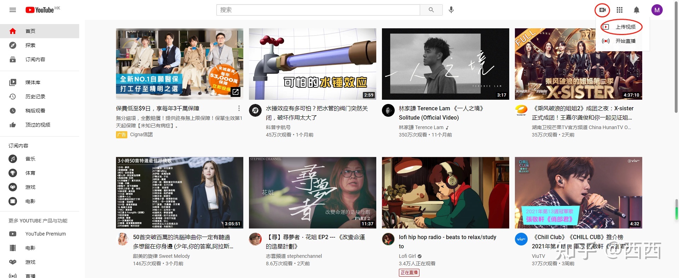Click the external link icon on ad thumbnail
Viewport: 679px width, 278px height.
(x=236, y=92)
